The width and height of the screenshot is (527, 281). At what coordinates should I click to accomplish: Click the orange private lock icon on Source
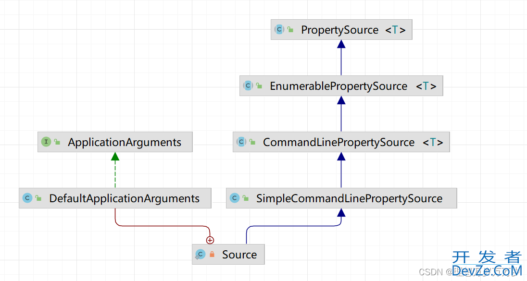(212, 254)
